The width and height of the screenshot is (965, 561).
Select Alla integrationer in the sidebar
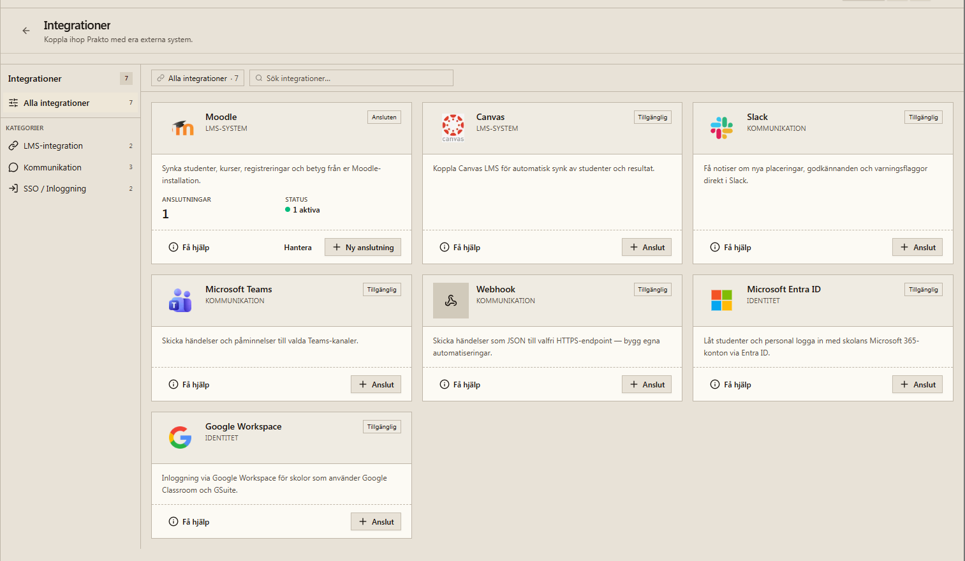[x=70, y=103]
